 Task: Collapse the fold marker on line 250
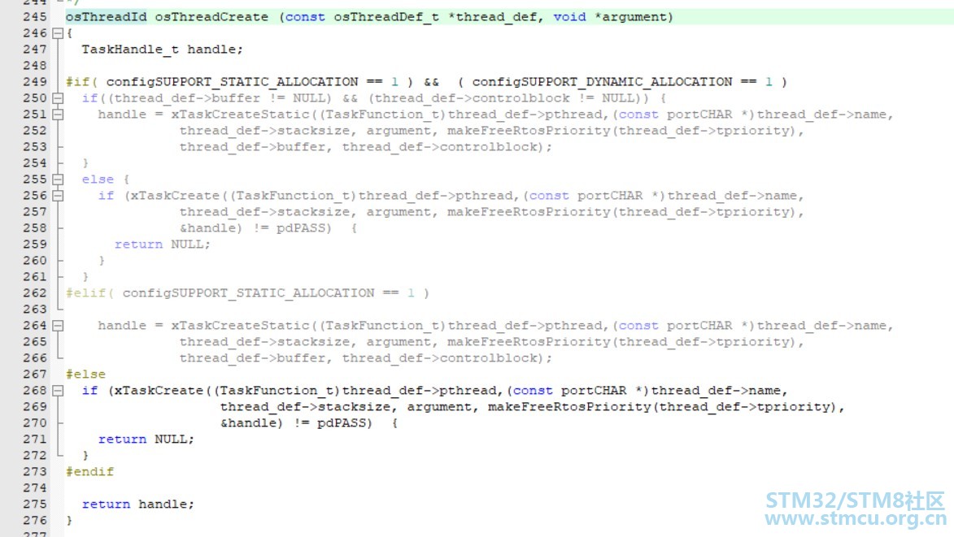tap(58, 97)
